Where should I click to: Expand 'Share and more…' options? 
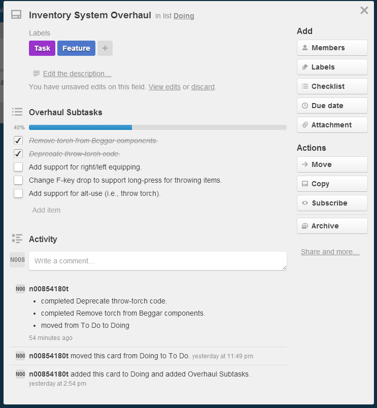click(x=330, y=252)
